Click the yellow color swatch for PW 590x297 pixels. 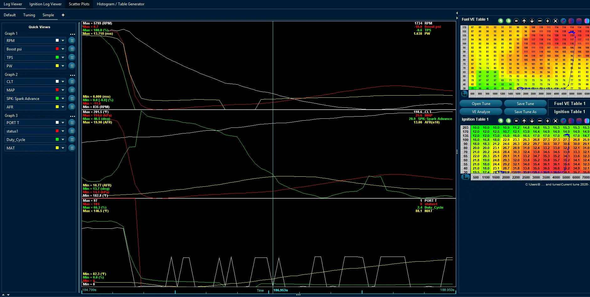coord(57,66)
